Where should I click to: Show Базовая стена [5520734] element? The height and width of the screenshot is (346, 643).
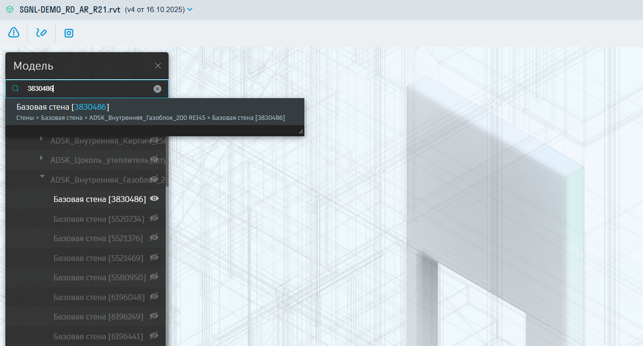[154, 218]
